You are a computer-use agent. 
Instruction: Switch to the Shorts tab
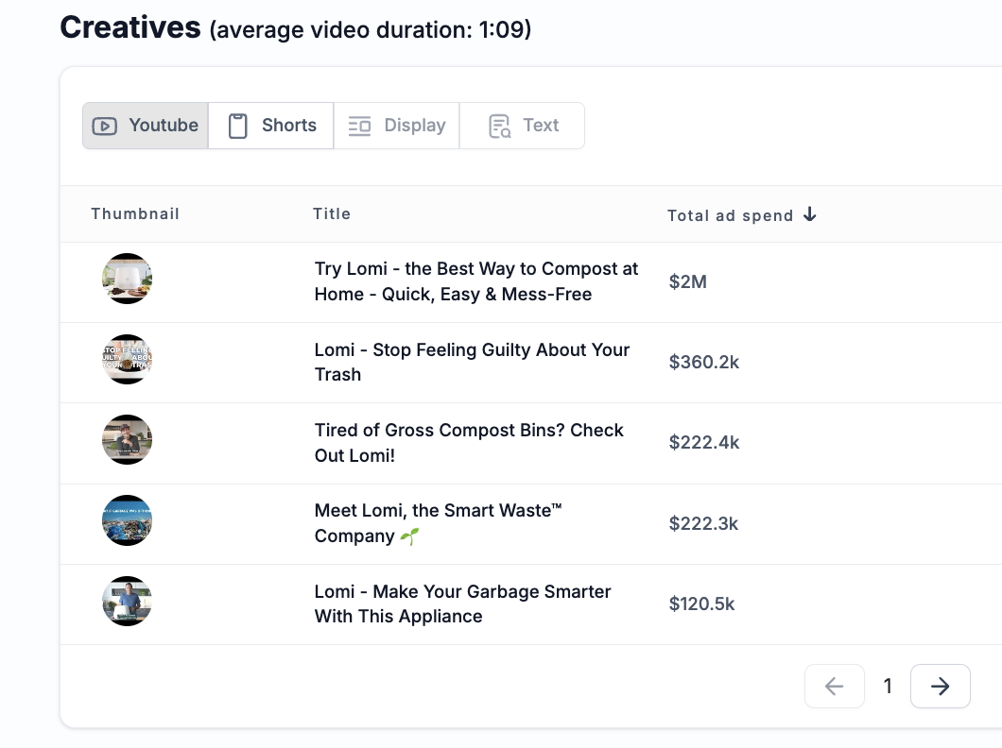[x=271, y=126]
